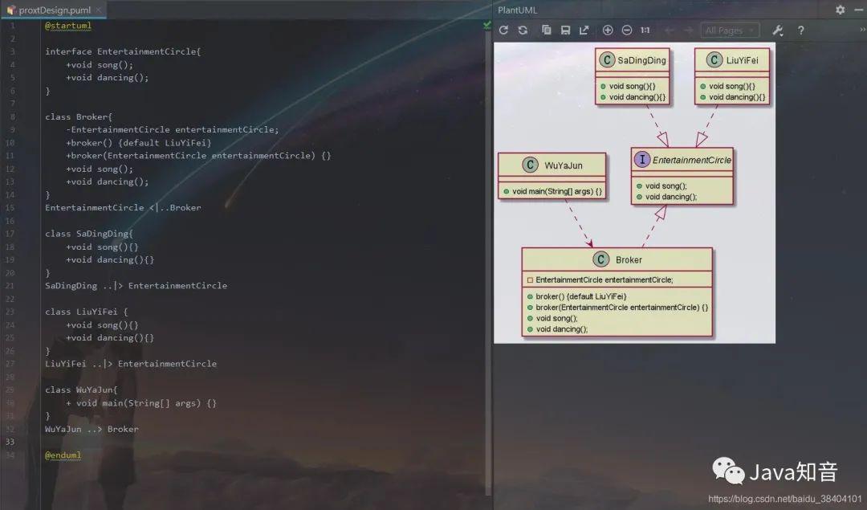This screenshot has width=867, height=510.
Task: Click 'class LiuYiFei {' code line
Action: point(86,312)
